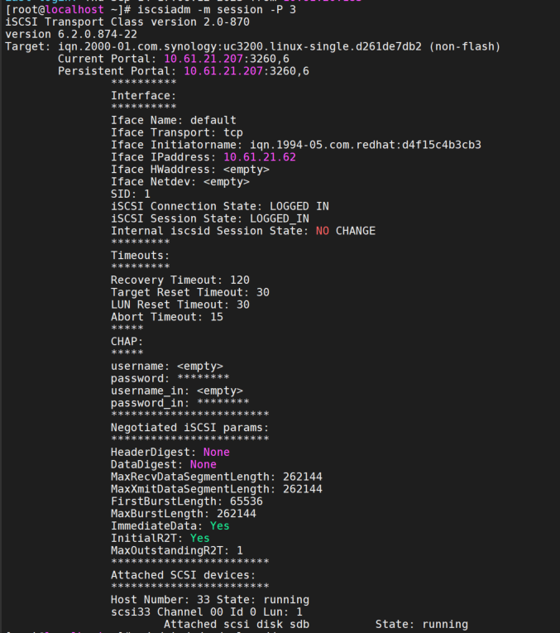Click the MaxBurstLength 262144 line
Image resolution: width=560 pixels, height=633 pixels.
tap(183, 513)
